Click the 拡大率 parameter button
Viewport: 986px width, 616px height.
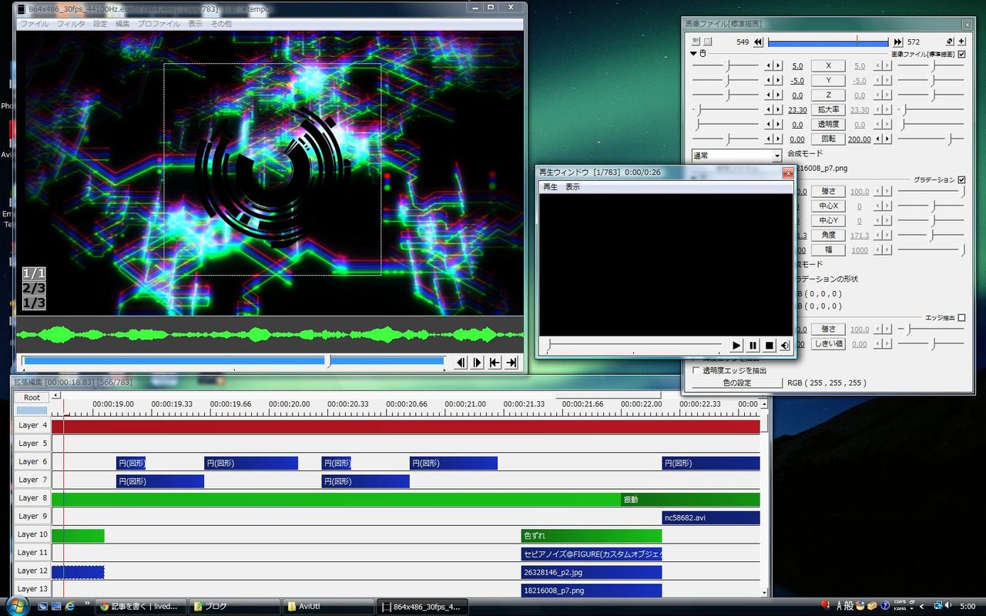[828, 110]
